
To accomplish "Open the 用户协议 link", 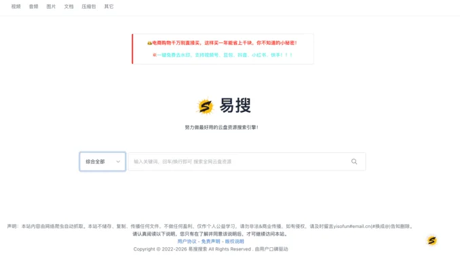I will (187, 241).
